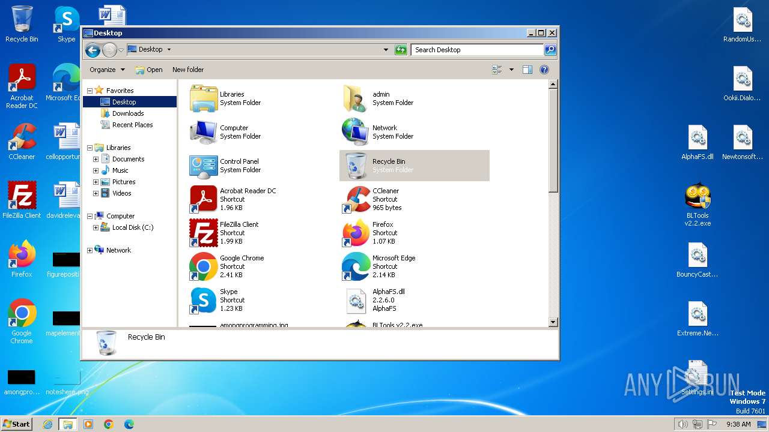
Task: Click the file list scroll up arrow
Action: pos(553,85)
